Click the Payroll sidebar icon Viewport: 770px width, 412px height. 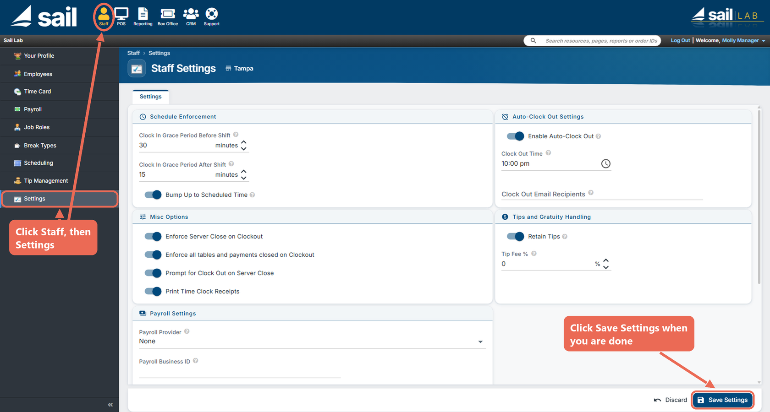(17, 109)
